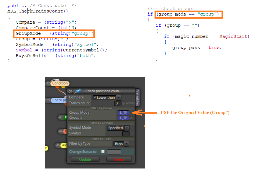Open the Filter by Type 'Buys' dropdown
The height and width of the screenshot is (186, 261).
tap(121, 144)
